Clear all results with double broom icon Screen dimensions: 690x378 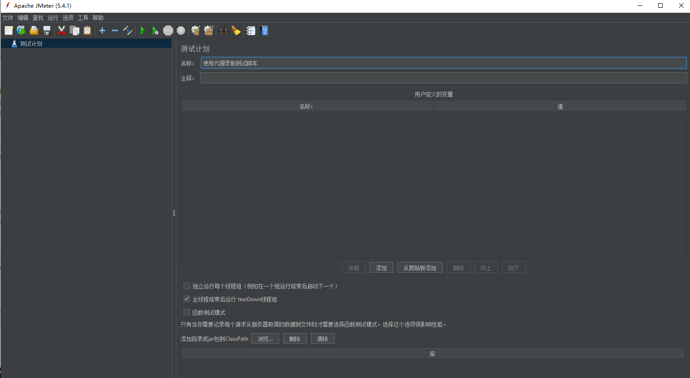click(x=209, y=30)
